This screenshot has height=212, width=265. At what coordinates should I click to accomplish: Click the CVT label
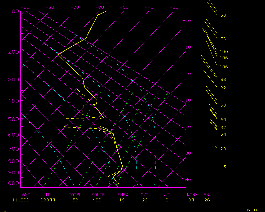point(145,195)
